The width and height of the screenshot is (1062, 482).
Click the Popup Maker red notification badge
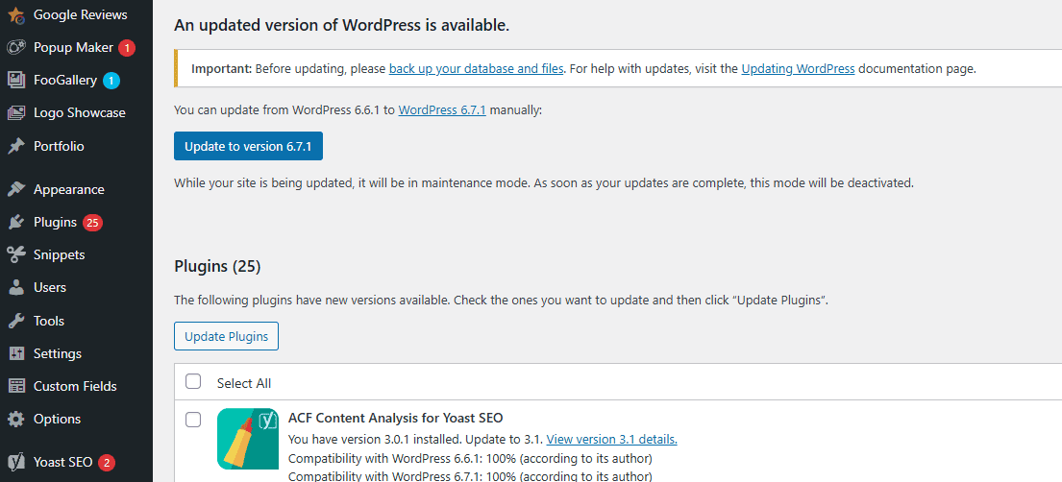click(127, 48)
